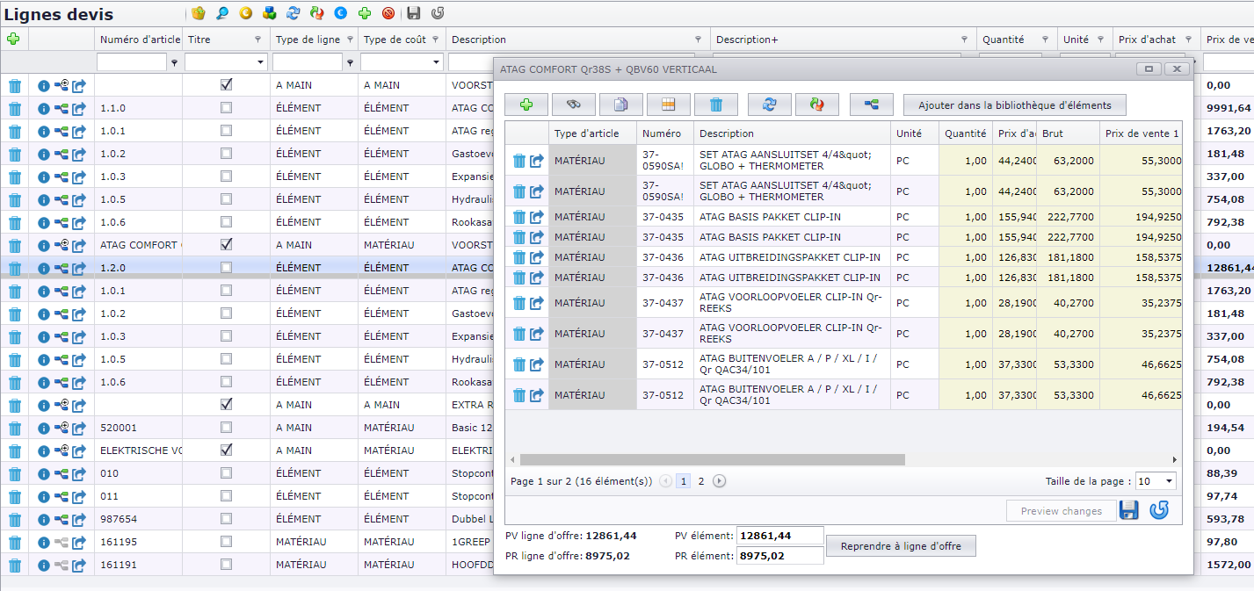The width and height of the screenshot is (1254, 591).
Task: Click the Preview changes button
Action: (1061, 511)
